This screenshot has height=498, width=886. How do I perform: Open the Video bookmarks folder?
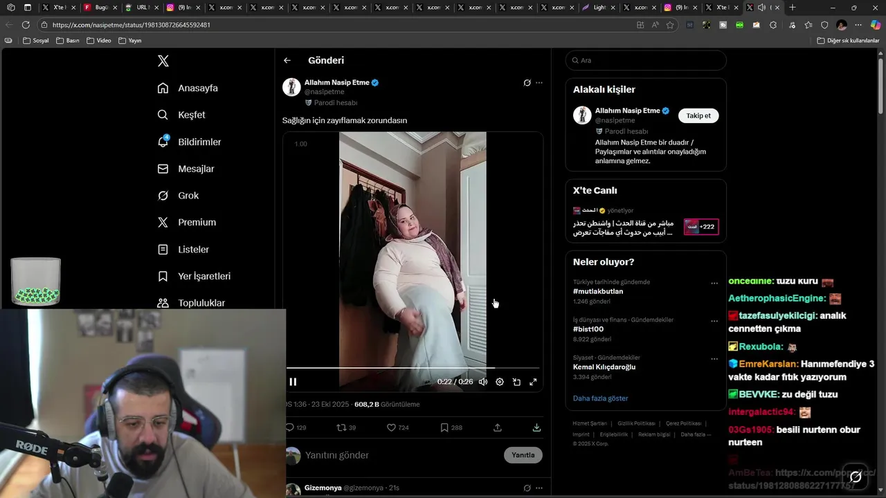(99, 41)
